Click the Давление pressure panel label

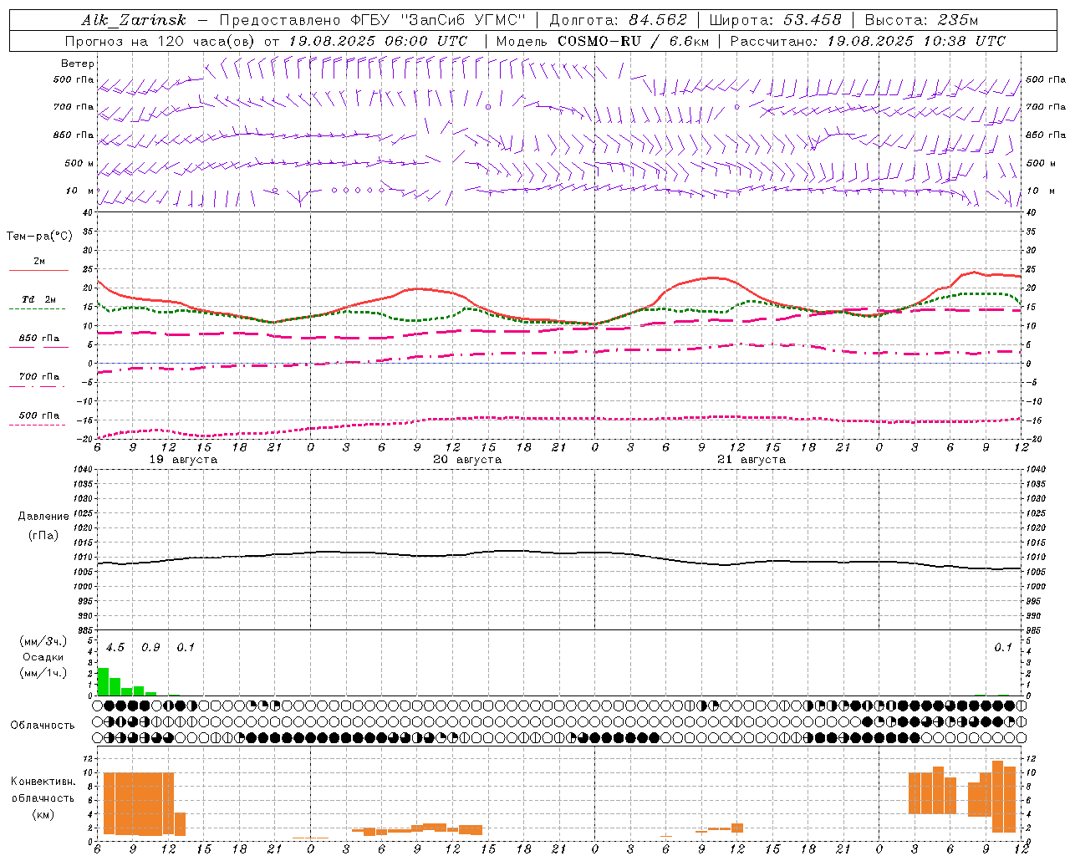pos(43,517)
